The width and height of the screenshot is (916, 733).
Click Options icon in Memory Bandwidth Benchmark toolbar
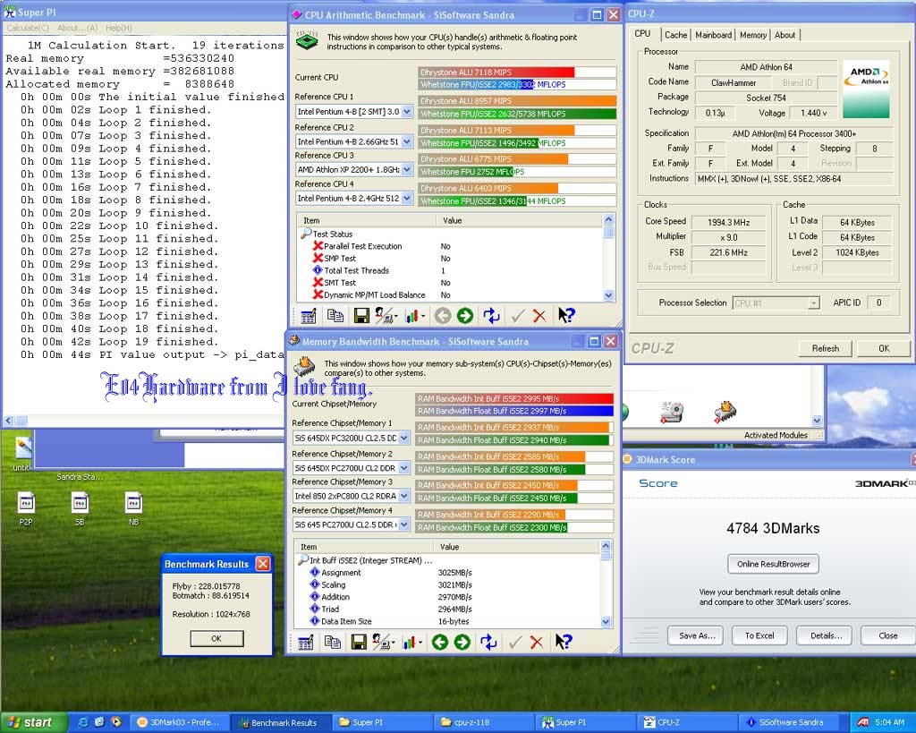click(x=305, y=643)
